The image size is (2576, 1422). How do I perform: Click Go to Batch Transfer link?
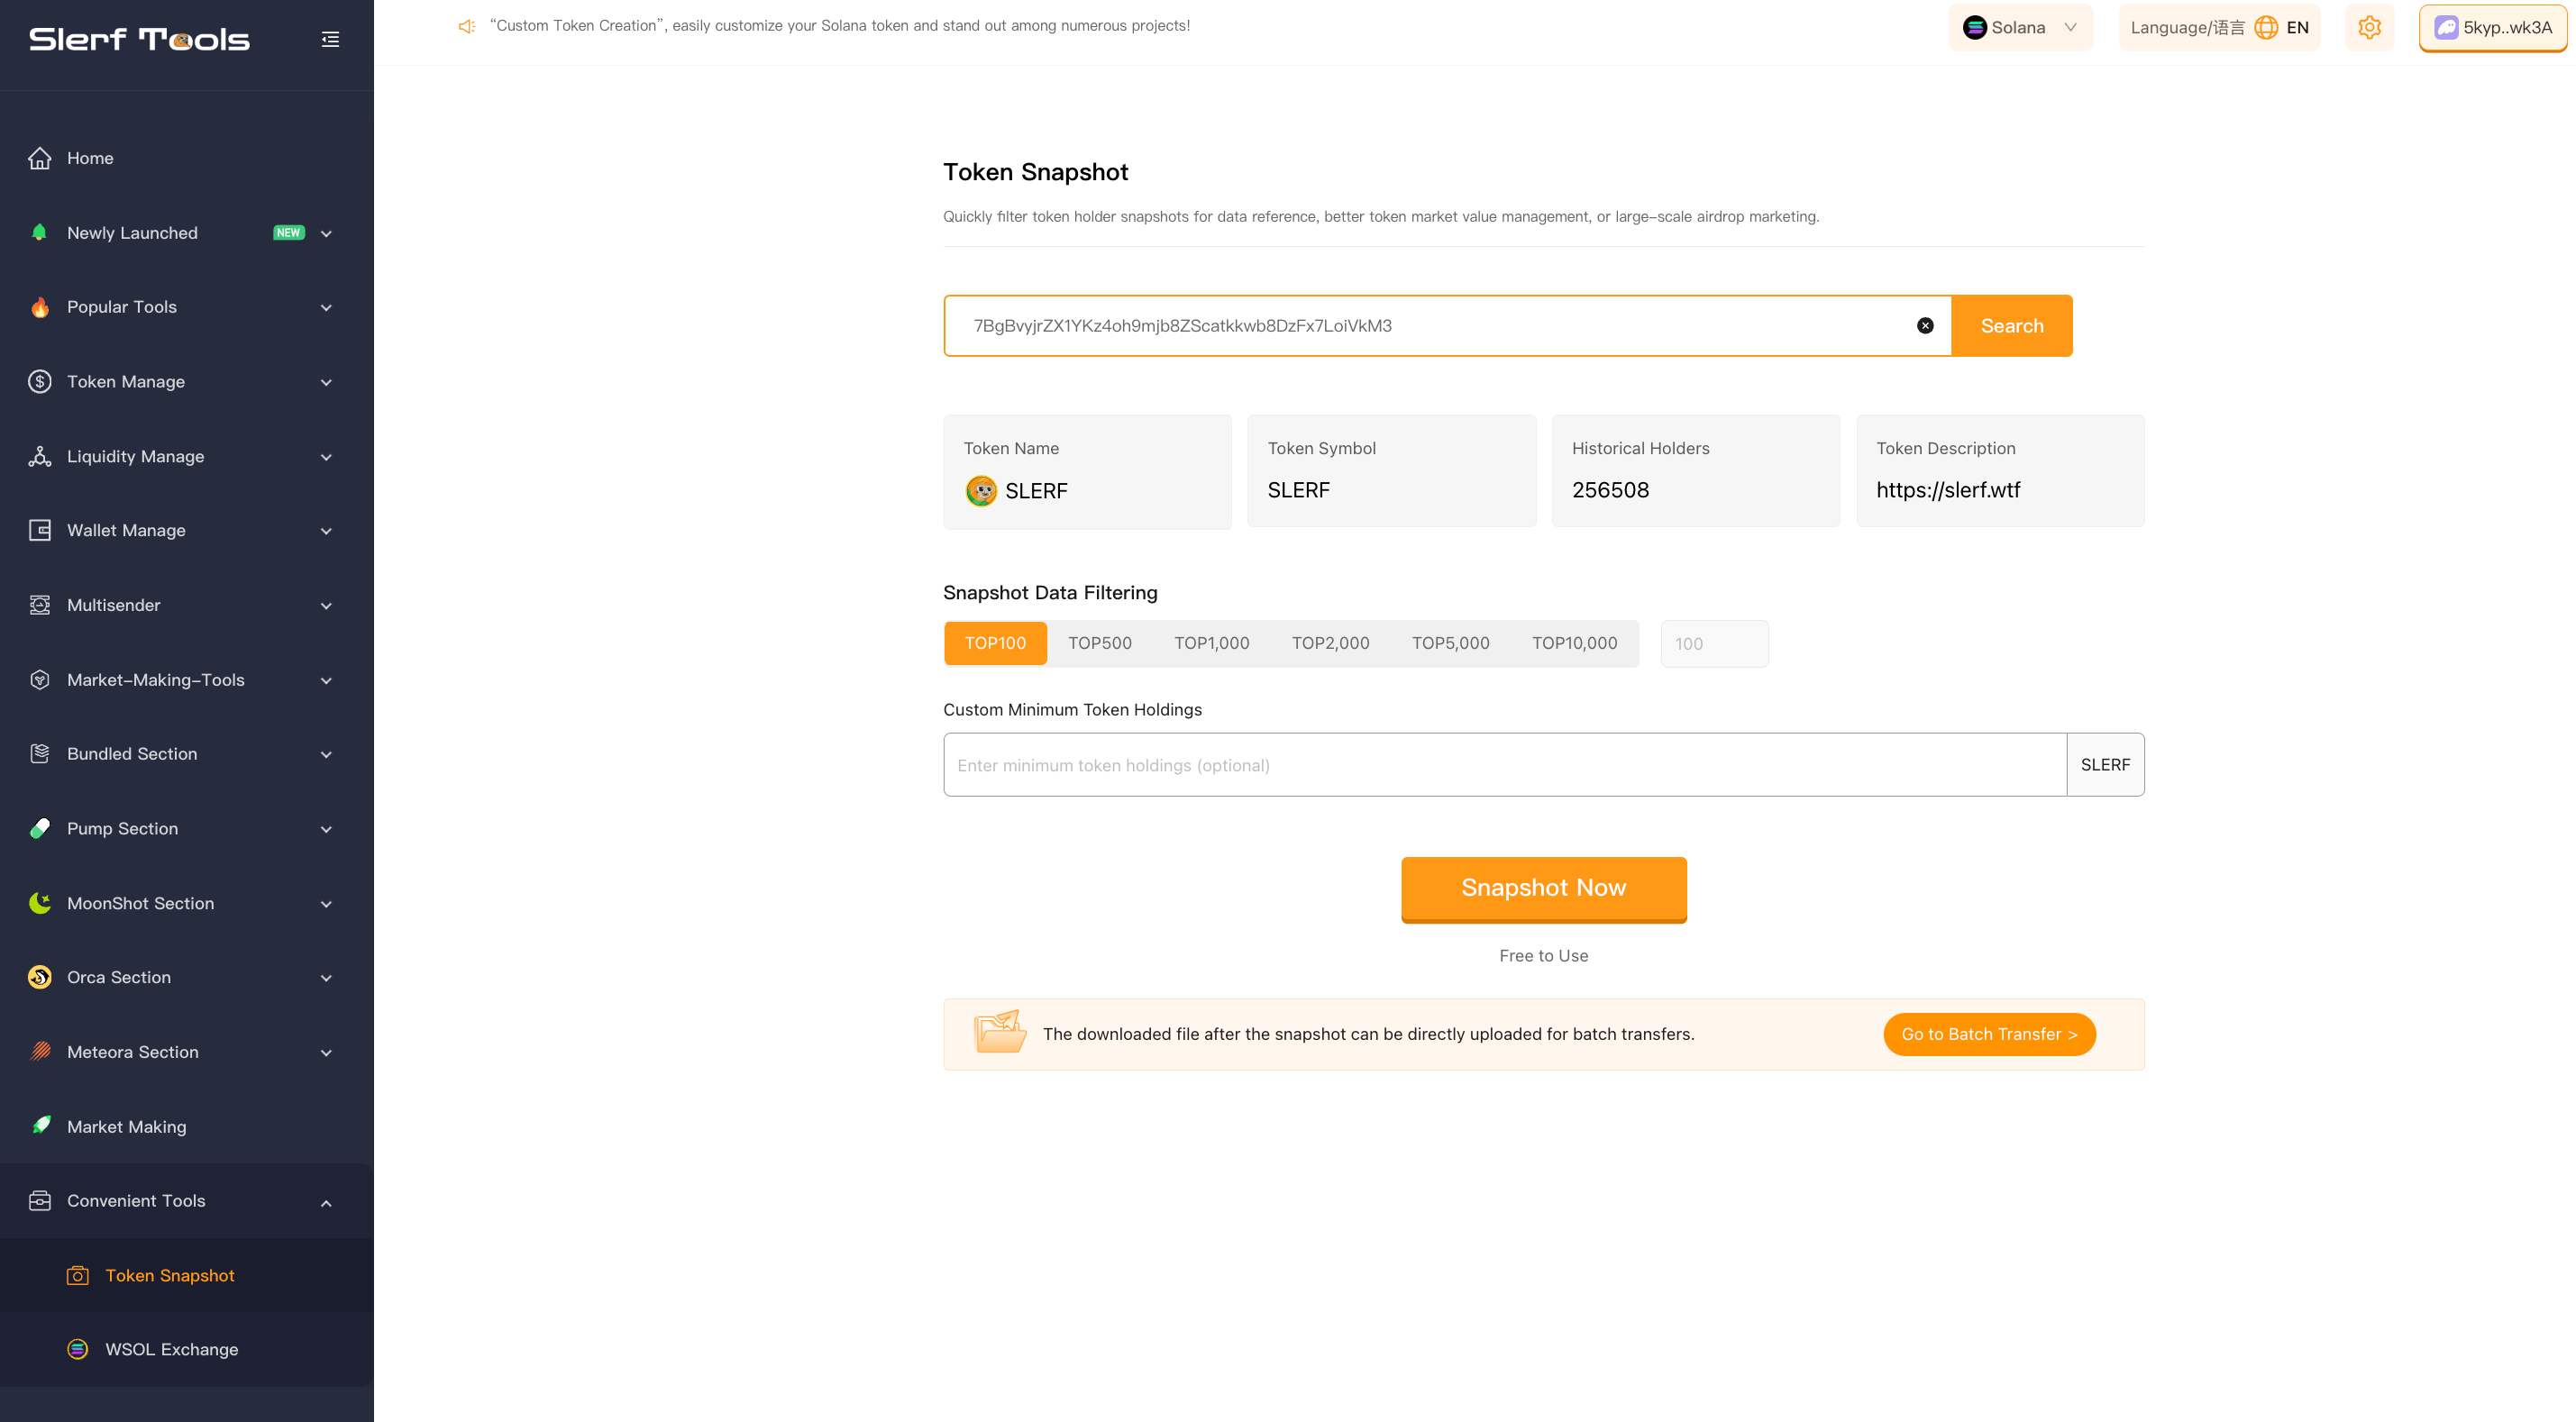(1988, 1034)
